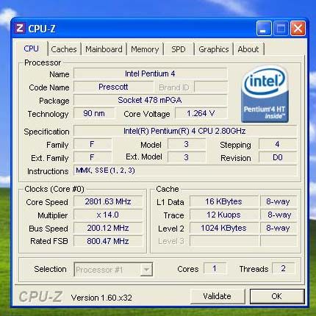
Task: Click the Level 2 1024 KBytes value
Action: pos(224,228)
